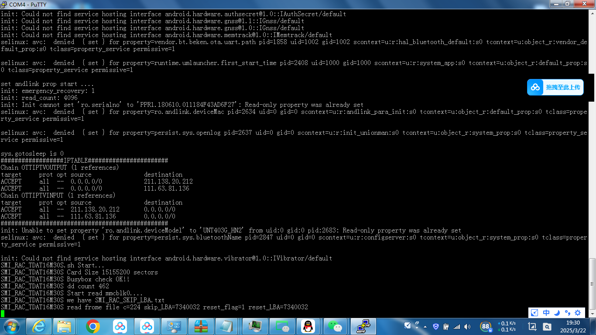
Task: Toggle Chinese/English mode on IME bar
Action: pos(546,313)
